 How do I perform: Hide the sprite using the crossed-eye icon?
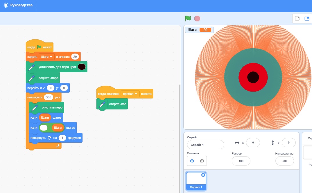pos(202,161)
